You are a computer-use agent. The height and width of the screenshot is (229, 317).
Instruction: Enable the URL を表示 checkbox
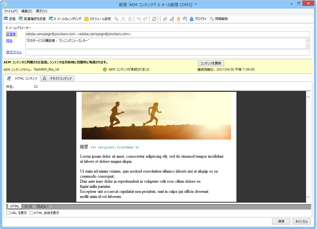[8, 213]
